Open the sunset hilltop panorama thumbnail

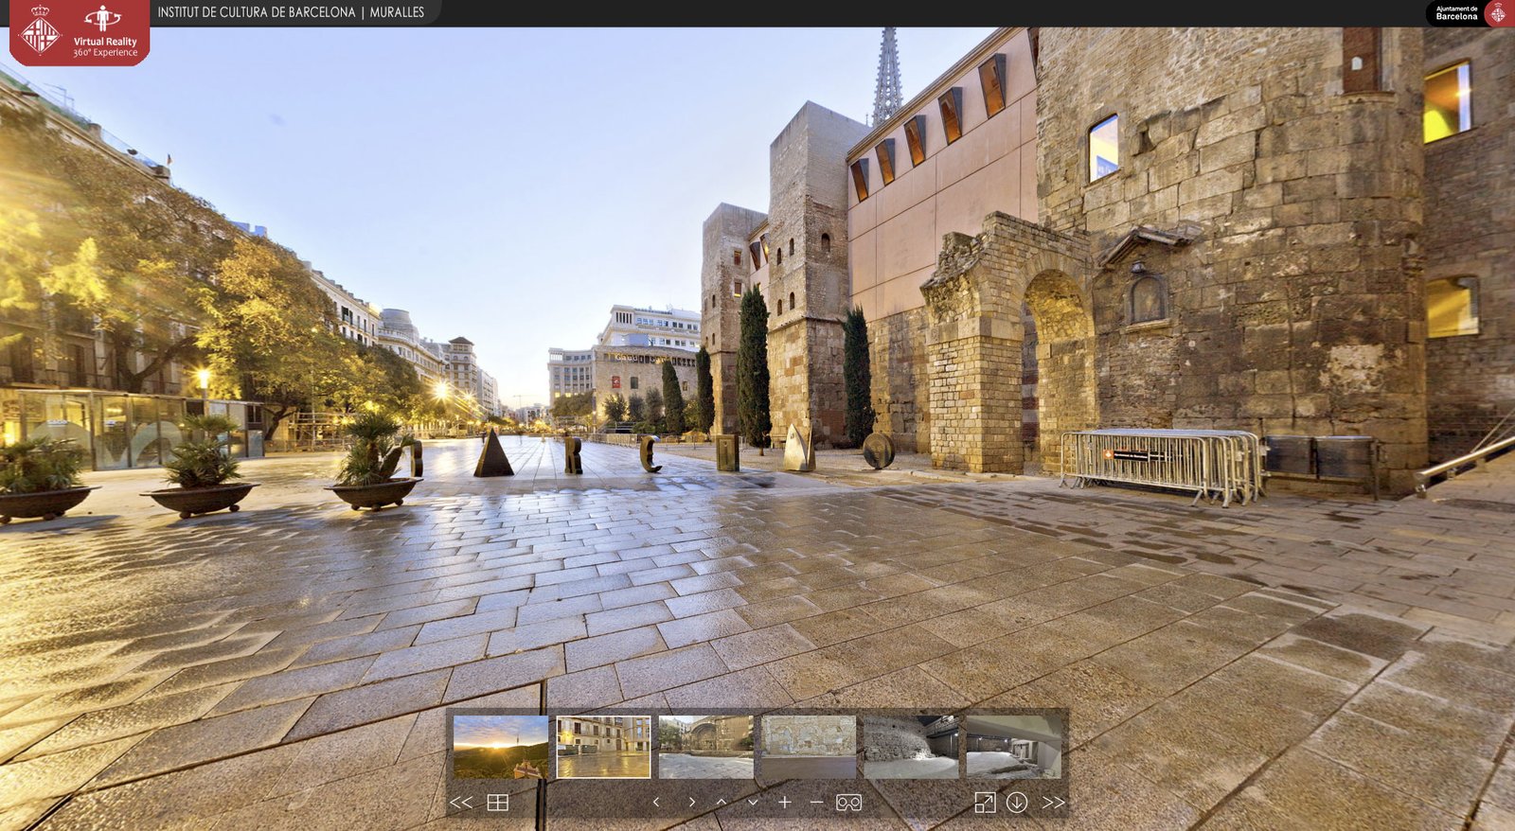[x=501, y=747]
